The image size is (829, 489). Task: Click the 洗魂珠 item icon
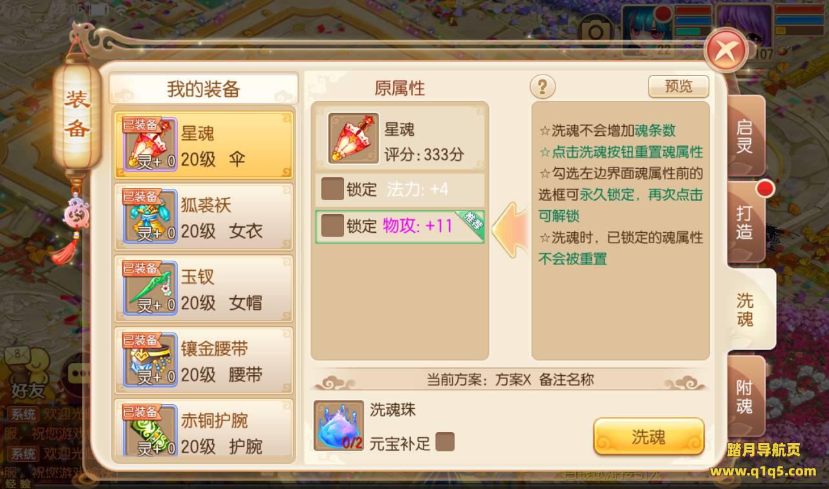point(339,425)
